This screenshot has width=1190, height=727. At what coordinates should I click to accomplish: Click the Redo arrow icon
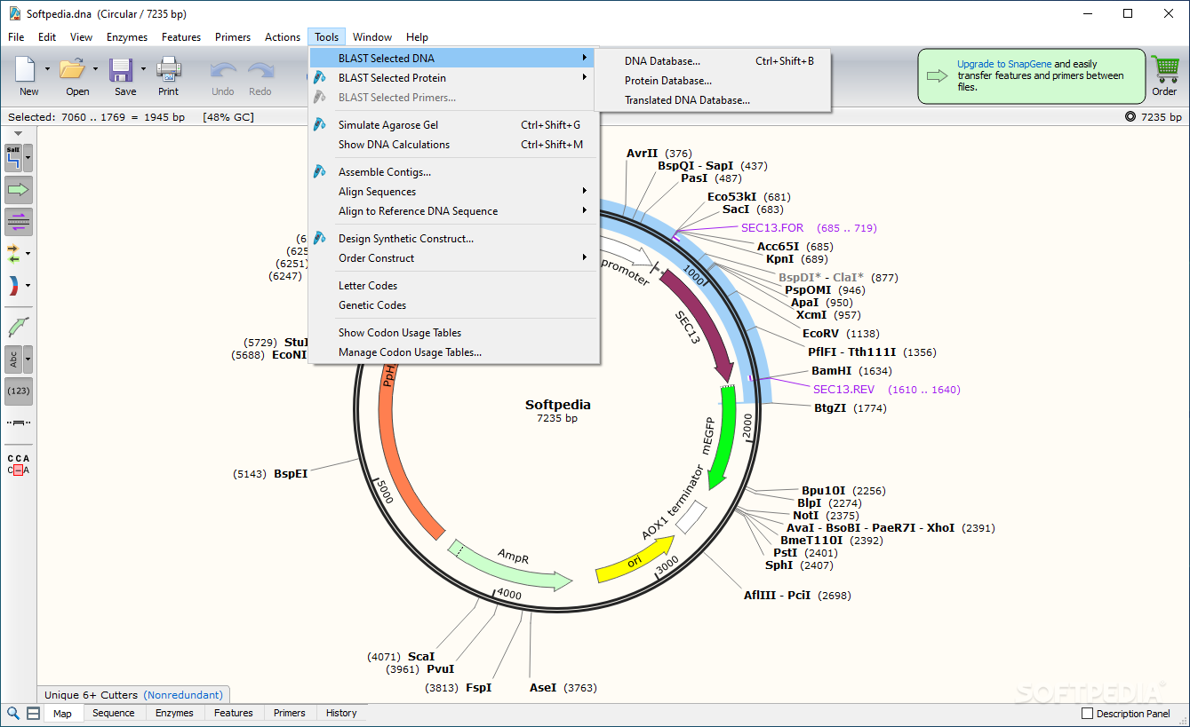[x=260, y=71]
